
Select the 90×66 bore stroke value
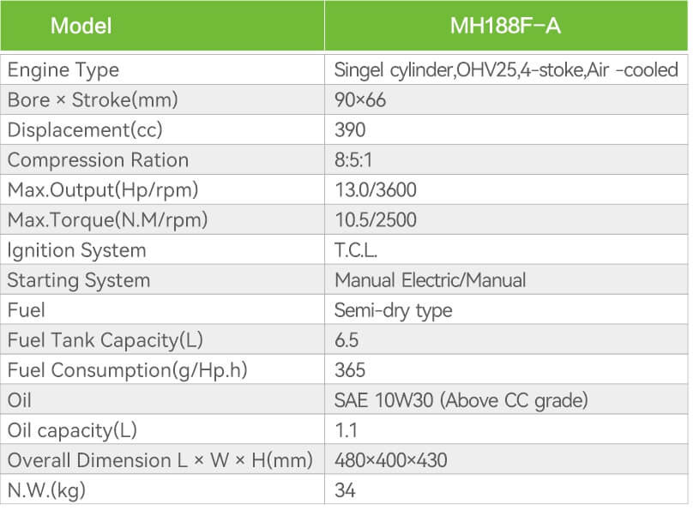click(360, 100)
